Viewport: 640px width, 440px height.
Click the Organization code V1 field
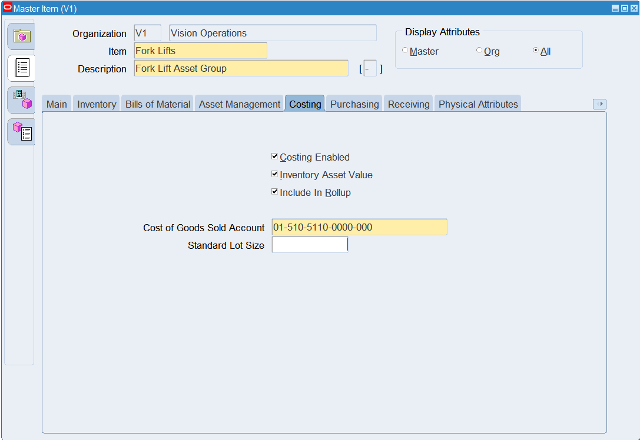[147, 33]
